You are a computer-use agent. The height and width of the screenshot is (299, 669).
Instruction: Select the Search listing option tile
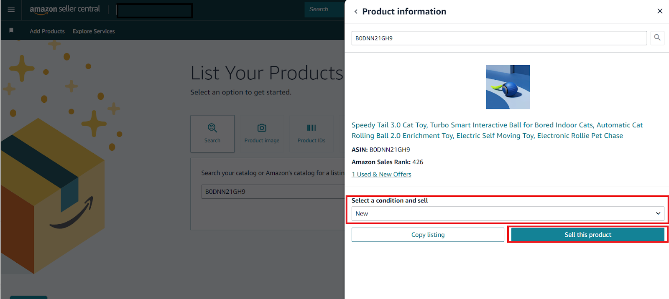[x=212, y=134]
